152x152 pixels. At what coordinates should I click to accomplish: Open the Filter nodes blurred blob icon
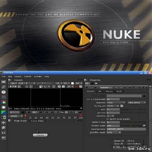click(x=3, y=107)
